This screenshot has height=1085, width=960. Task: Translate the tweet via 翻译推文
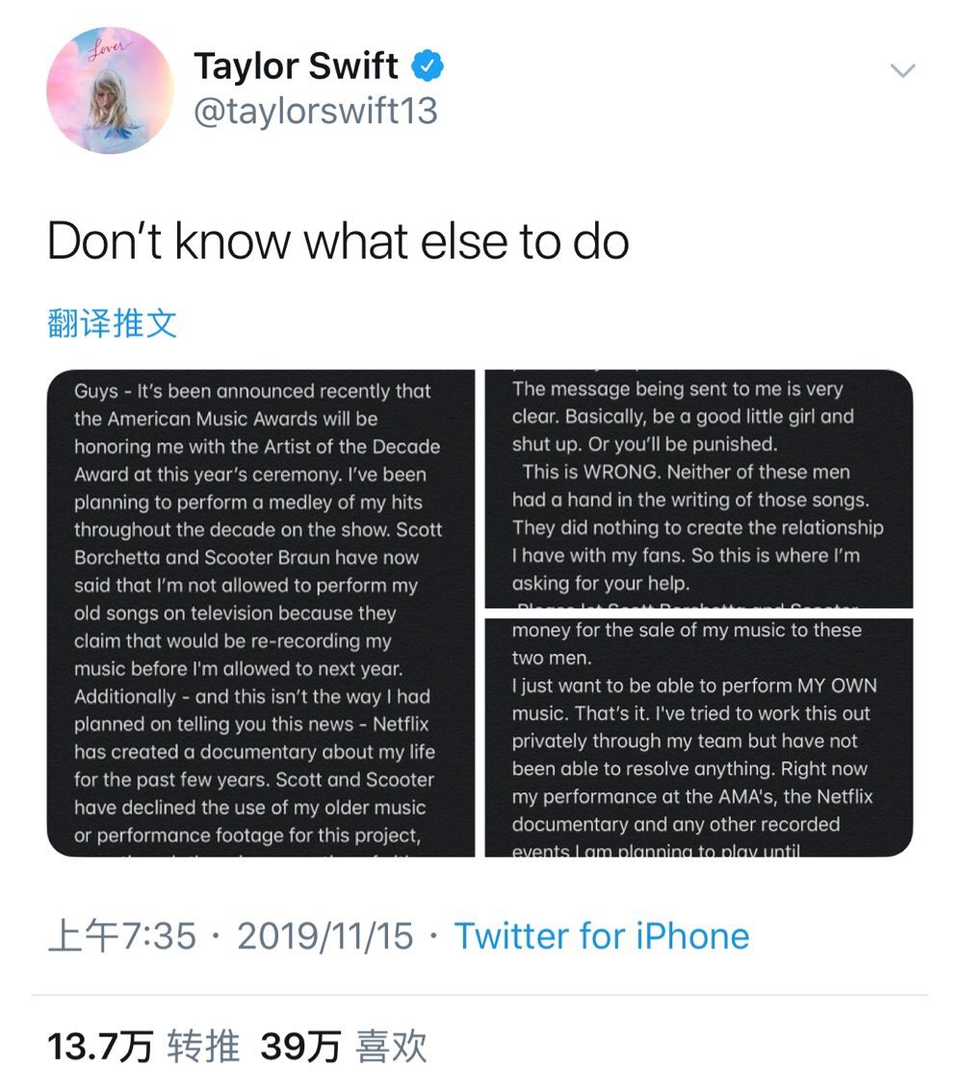tap(112, 323)
